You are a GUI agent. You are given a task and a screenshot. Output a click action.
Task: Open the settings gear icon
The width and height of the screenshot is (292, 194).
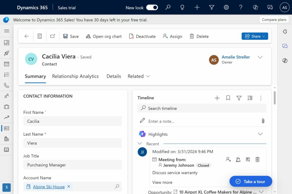click(x=226, y=8)
